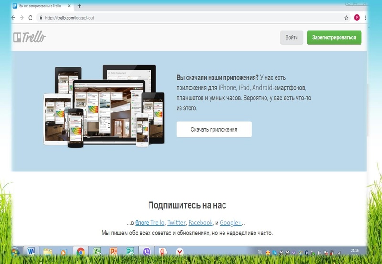Close the Trello browser tab
The image size is (382, 264).
(x=71, y=6)
